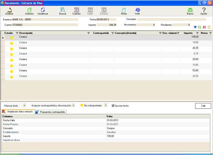Switch to the Ampliación datos extracto tab
Viewport: 213px width, 155px height.
pyautogui.click(x=18, y=112)
